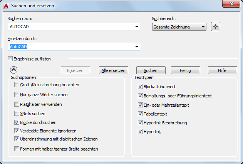
Task: Open Hilfe with the Hilfe button
Action: [x=222, y=70]
